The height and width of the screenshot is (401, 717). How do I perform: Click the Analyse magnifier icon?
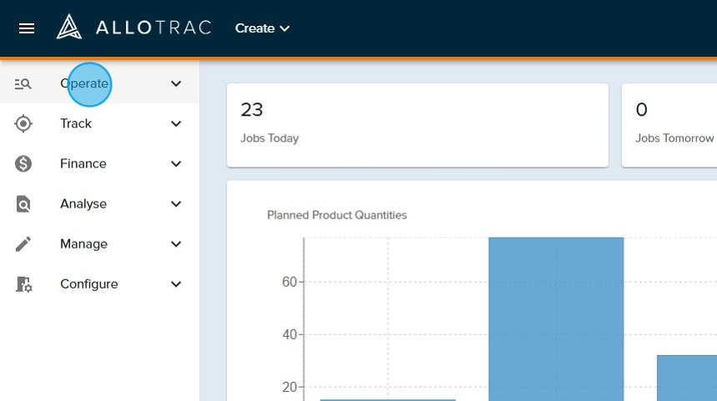[23, 203]
